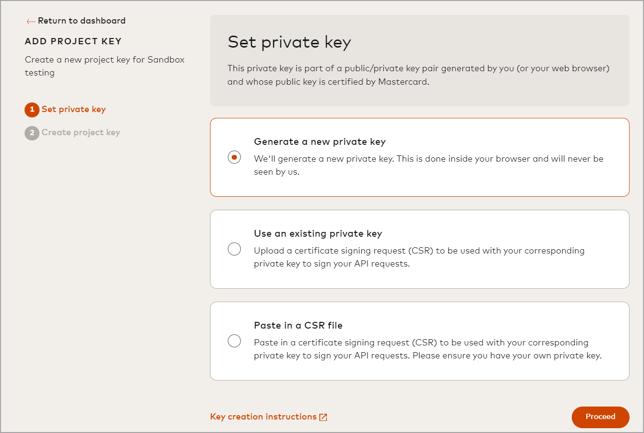Click the Paste in a CSR file card title
The image size is (644, 433).
298,326
